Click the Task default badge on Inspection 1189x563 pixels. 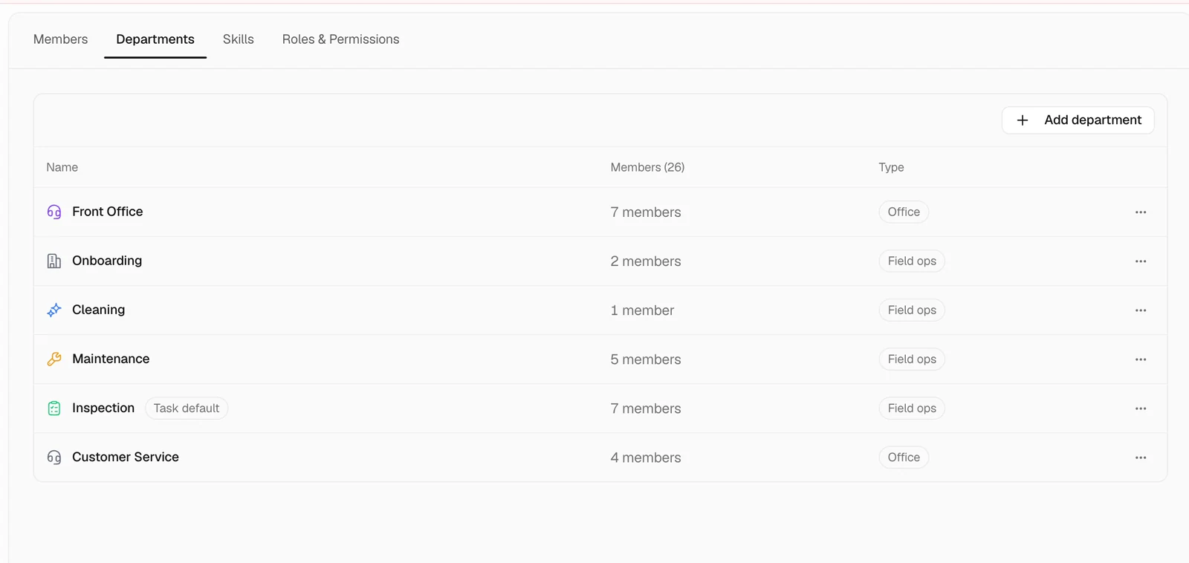pyautogui.click(x=187, y=409)
